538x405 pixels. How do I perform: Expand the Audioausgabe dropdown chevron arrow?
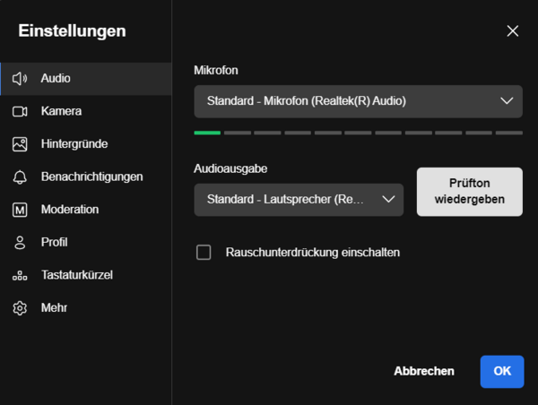tap(388, 199)
